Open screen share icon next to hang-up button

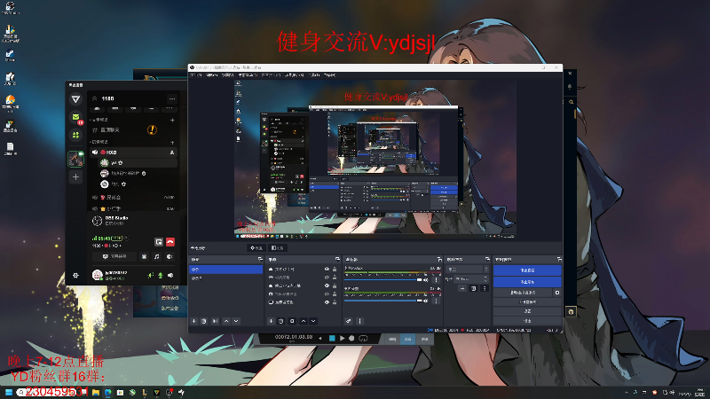pos(159,242)
